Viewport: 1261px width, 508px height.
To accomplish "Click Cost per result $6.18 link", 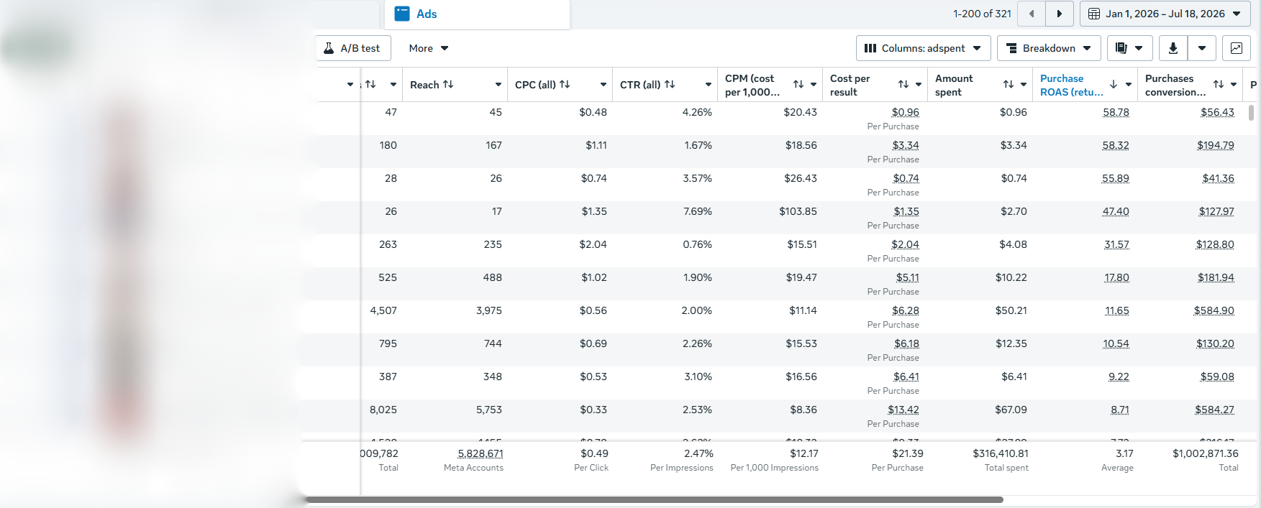I will pos(906,343).
